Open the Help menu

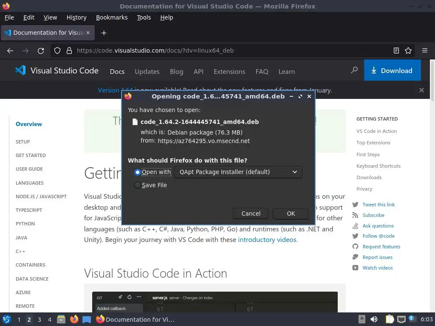[167, 17]
